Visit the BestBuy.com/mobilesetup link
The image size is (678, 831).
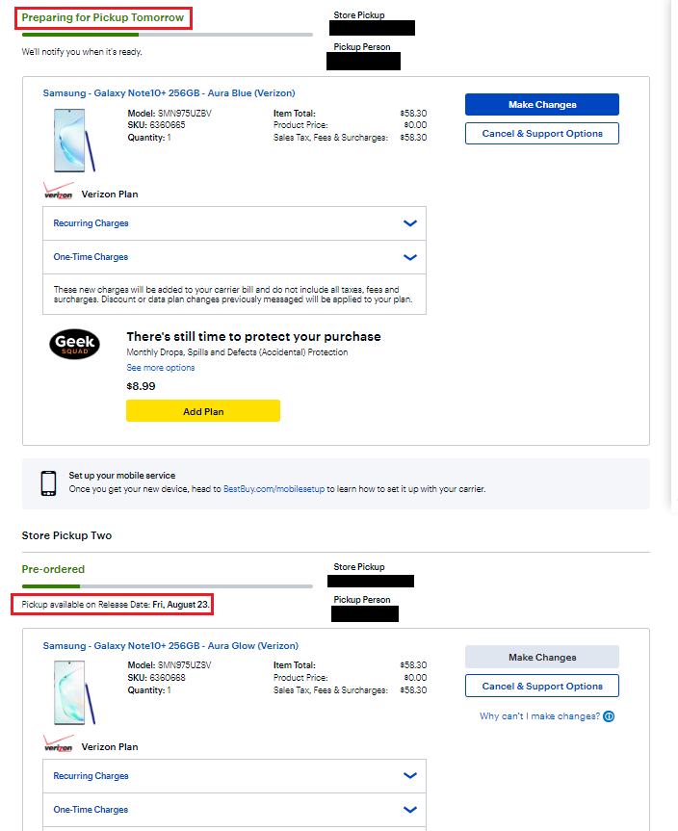point(274,489)
